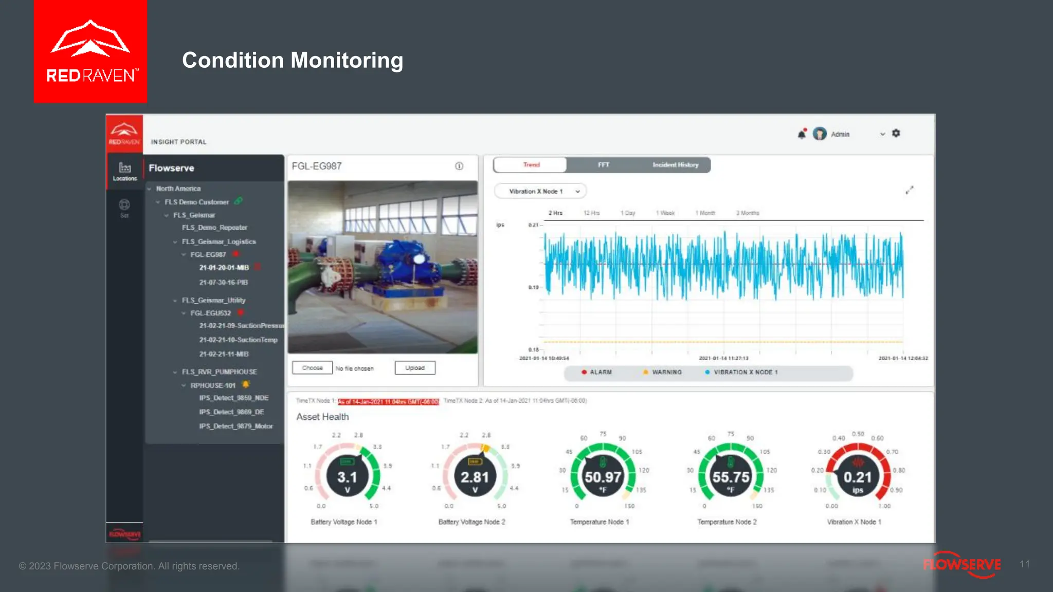This screenshot has height=592, width=1053.
Task: Select the 12 Hrs time range
Action: [591, 213]
